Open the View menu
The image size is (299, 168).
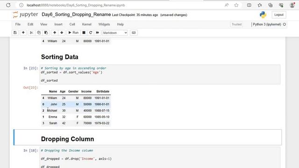pos(43,24)
